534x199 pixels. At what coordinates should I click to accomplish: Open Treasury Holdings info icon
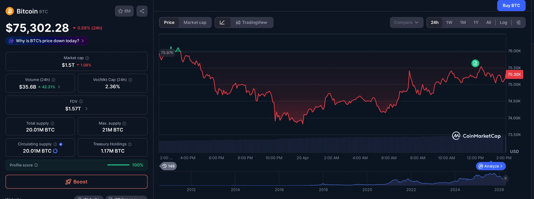130,144
